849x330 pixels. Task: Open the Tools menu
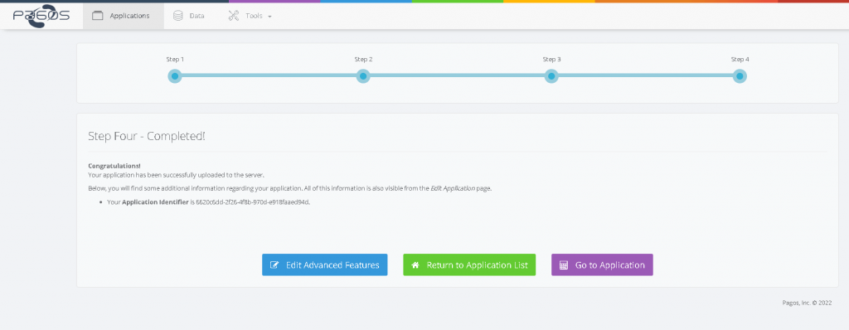tap(250, 16)
